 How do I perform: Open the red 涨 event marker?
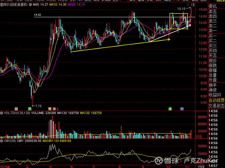click(54, 109)
